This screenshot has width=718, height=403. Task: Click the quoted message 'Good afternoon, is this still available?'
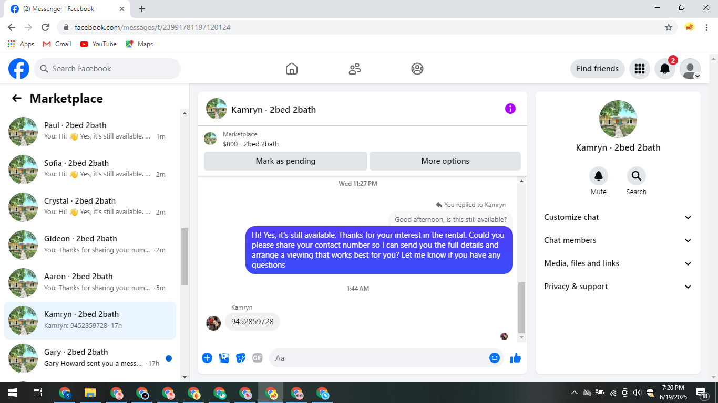click(x=451, y=220)
